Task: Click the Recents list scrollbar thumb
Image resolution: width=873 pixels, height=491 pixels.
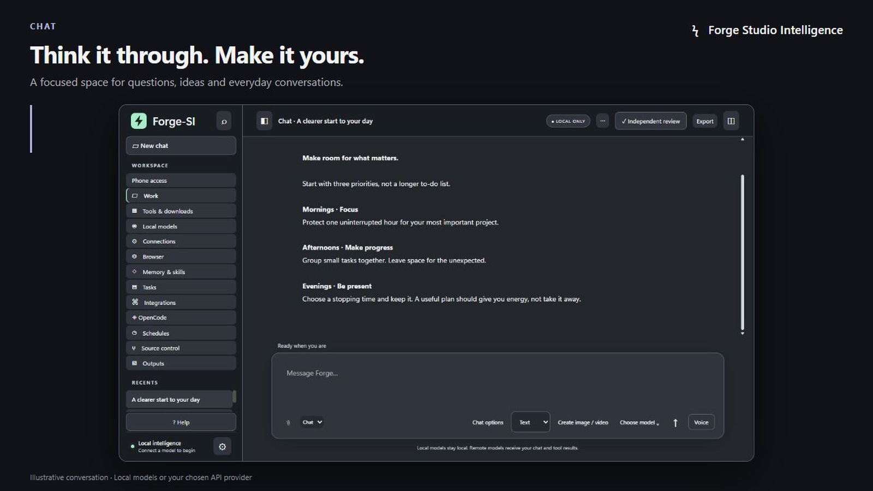Action: tap(235, 397)
